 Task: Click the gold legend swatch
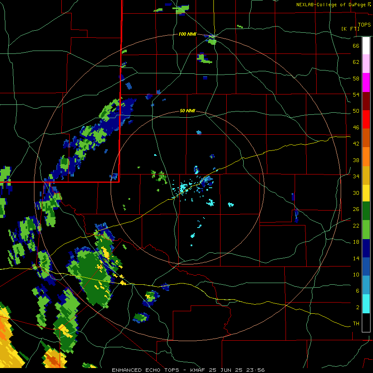pos(366,175)
